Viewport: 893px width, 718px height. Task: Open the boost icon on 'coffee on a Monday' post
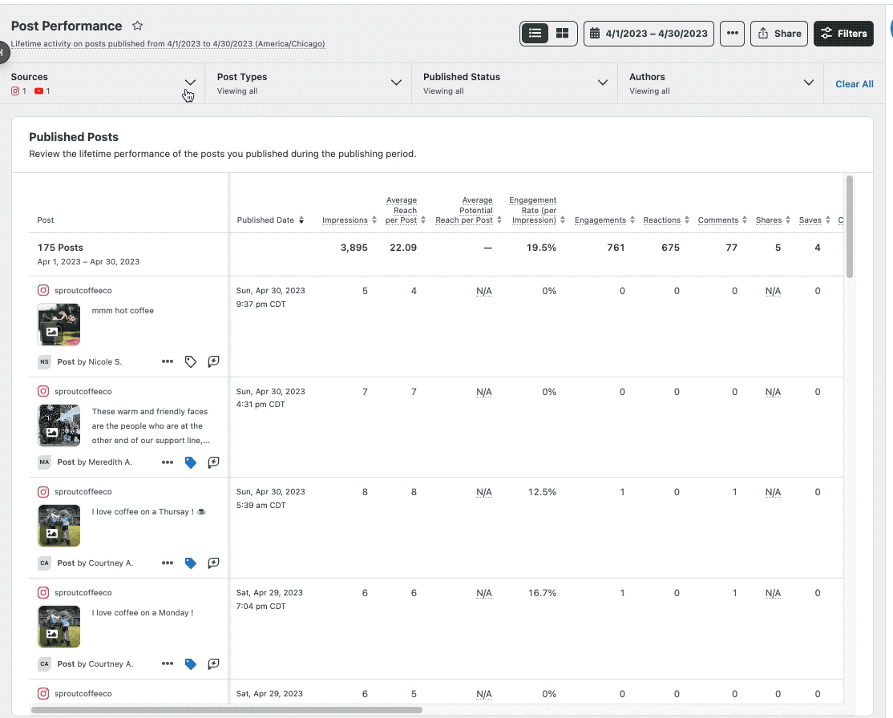(x=213, y=664)
